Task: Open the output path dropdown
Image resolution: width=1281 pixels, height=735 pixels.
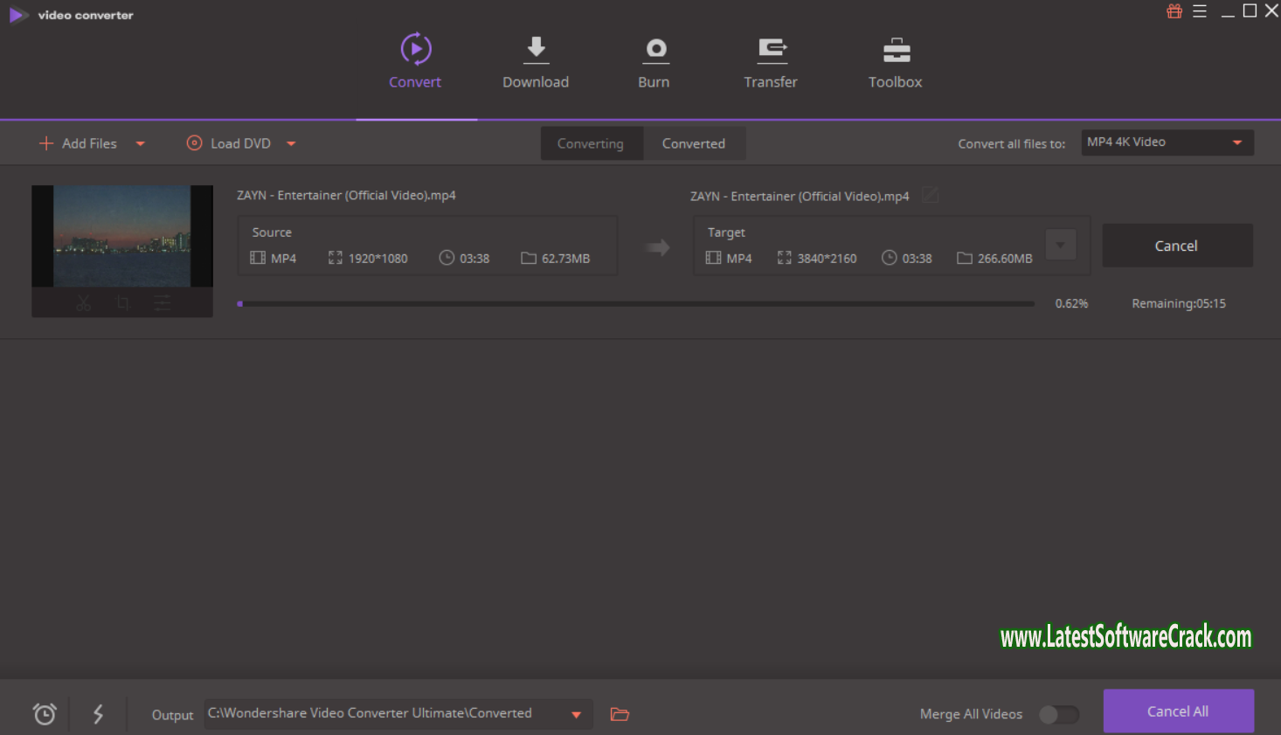Action: click(x=577, y=714)
